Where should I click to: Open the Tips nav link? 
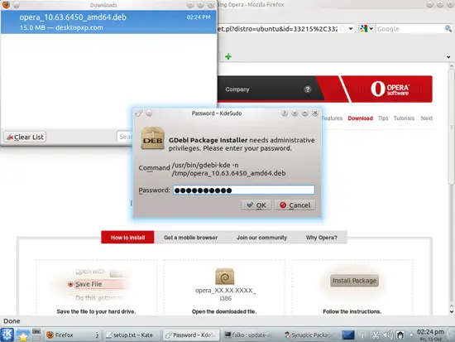pyautogui.click(x=383, y=118)
